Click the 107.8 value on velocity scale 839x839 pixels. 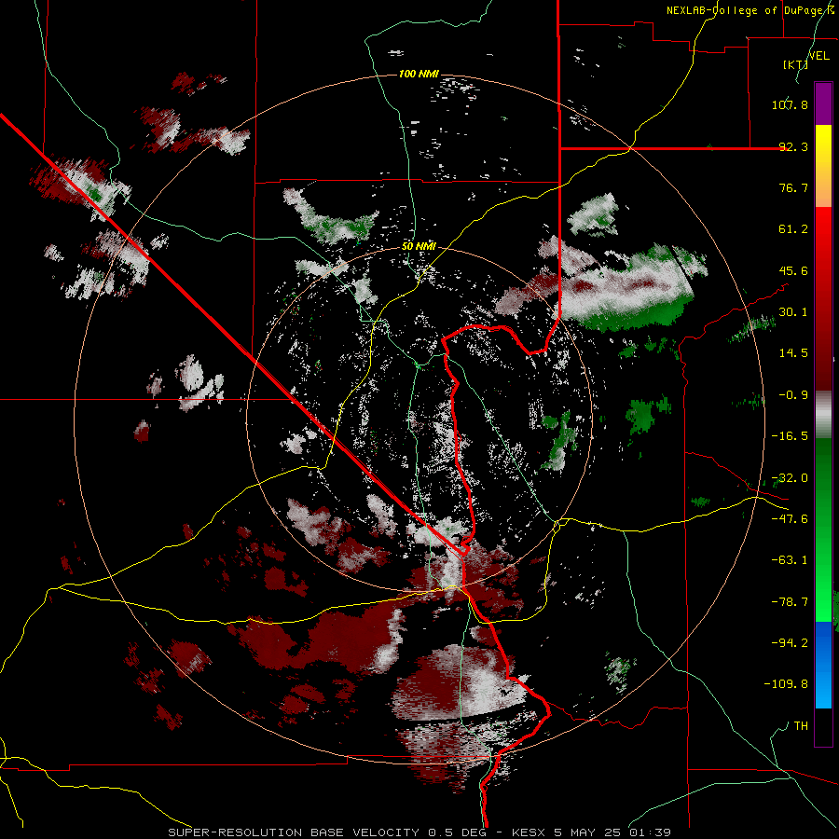click(790, 104)
